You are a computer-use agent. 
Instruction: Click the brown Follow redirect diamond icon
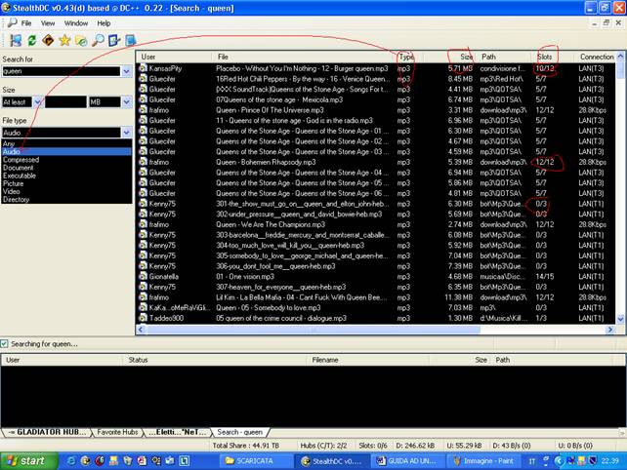(x=48, y=40)
